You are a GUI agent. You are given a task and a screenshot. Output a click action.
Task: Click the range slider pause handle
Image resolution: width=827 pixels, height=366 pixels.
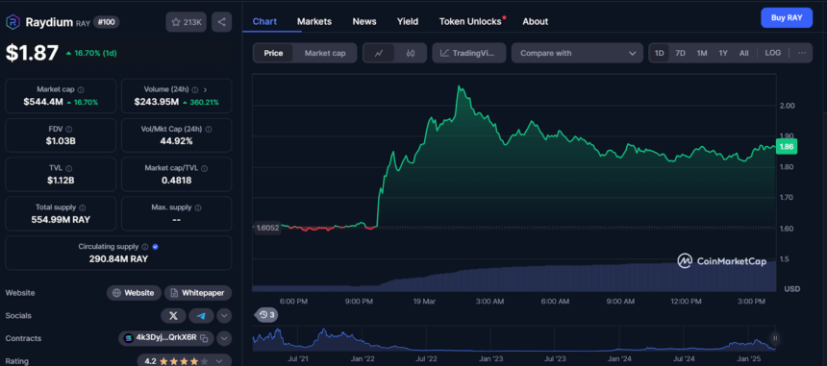coord(775,338)
